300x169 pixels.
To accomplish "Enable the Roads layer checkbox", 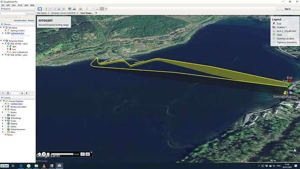I will coord(6,115).
